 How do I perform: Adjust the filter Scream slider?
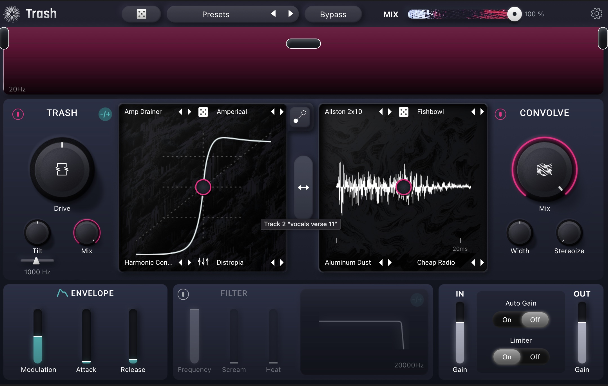pos(234,336)
